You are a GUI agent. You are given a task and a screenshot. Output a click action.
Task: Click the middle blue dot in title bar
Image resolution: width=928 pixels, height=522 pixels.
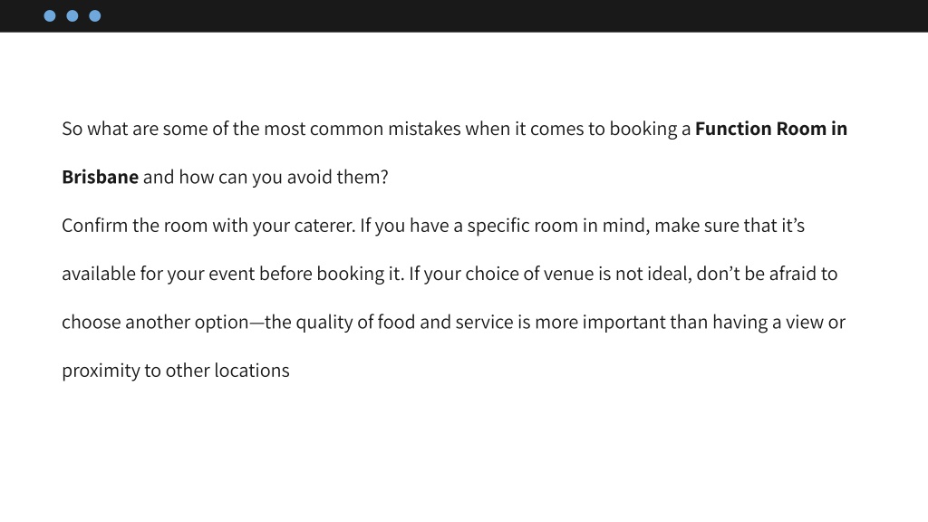(x=72, y=16)
